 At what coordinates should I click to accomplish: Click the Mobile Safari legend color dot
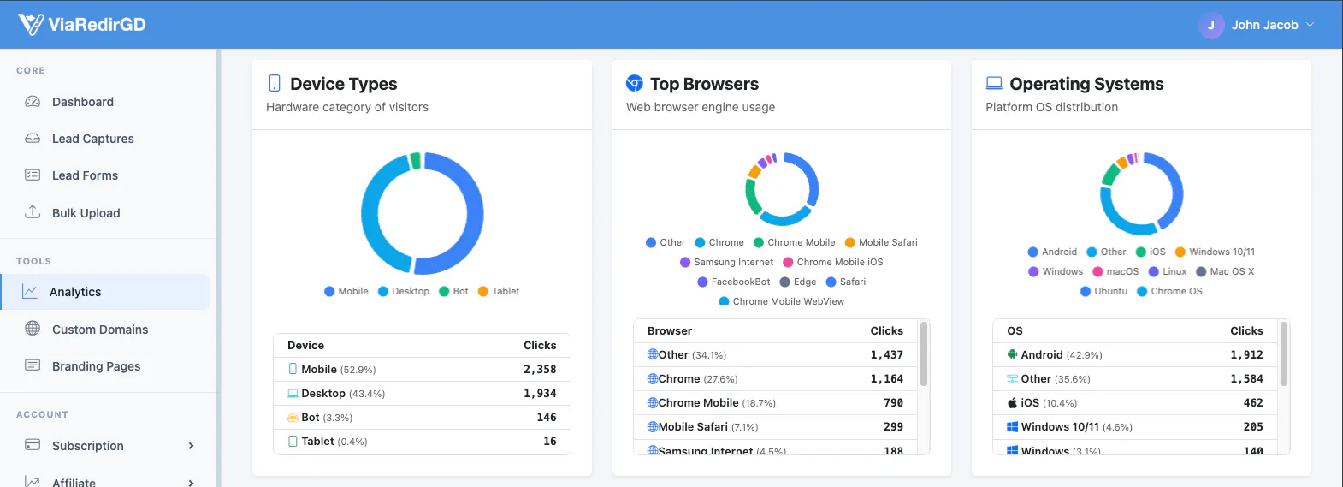[849, 242]
